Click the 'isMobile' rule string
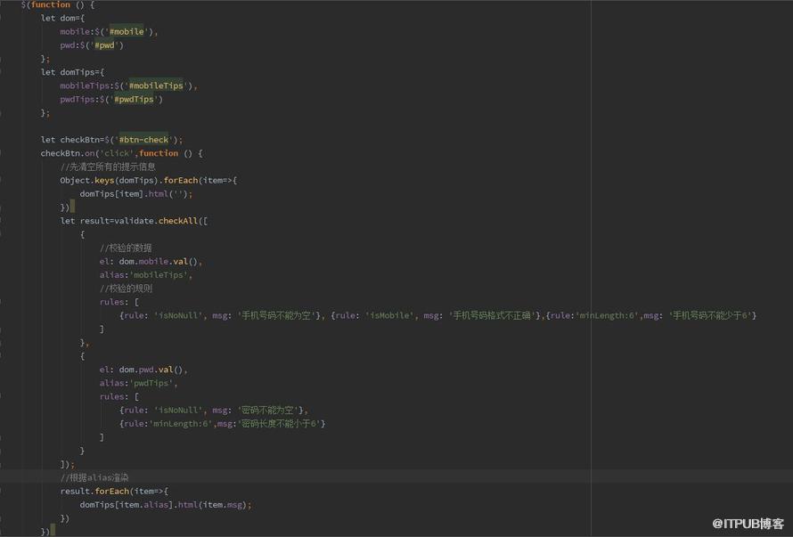The image size is (793, 537). (388, 315)
